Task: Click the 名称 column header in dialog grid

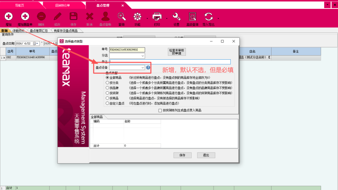Action: pyautogui.click(x=142, y=121)
